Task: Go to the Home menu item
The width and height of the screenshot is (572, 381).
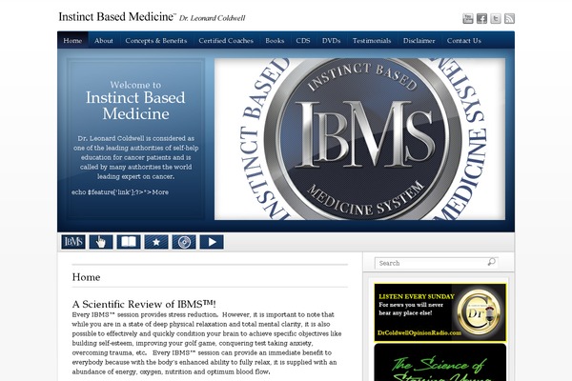Action: 72,40
